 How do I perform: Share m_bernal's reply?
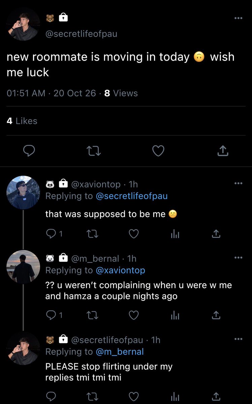(216, 315)
